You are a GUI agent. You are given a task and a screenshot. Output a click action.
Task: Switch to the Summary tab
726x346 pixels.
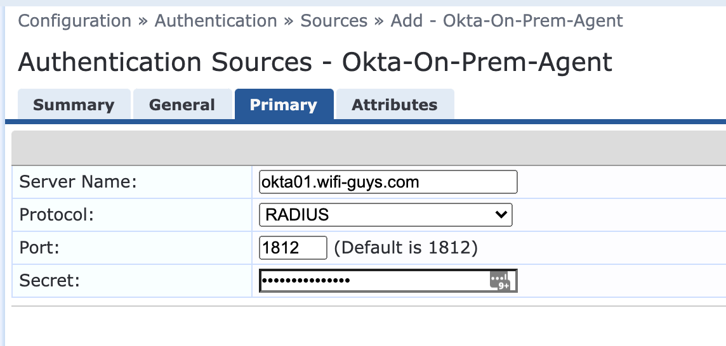click(74, 105)
